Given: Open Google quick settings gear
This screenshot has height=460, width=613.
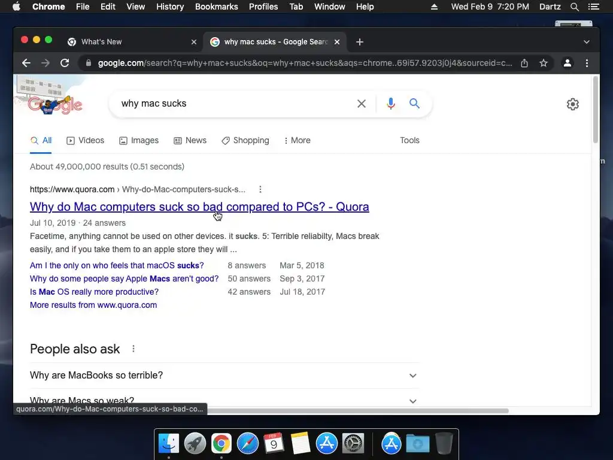Looking at the screenshot, I should coord(573,104).
